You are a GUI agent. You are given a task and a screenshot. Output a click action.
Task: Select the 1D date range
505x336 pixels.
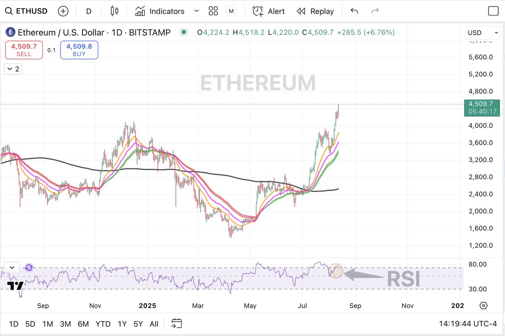(x=14, y=324)
